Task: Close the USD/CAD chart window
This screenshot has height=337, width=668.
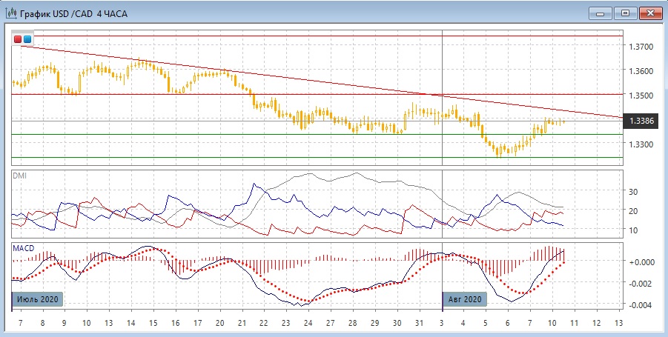Action: click(x=649, y=13)
